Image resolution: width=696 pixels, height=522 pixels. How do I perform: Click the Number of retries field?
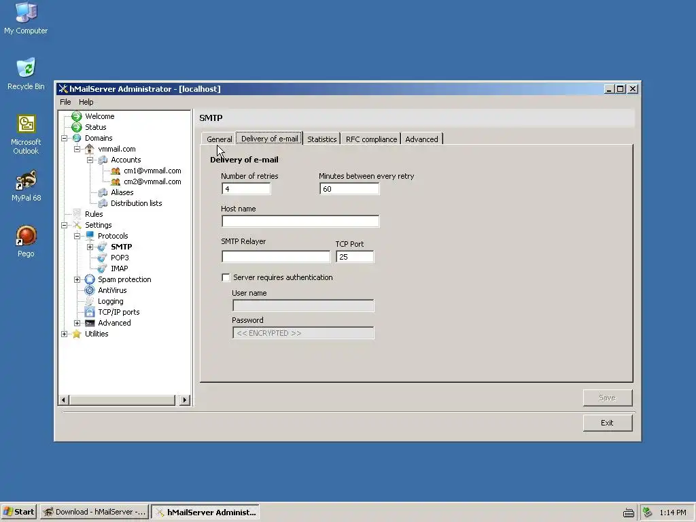click(246, 189)
